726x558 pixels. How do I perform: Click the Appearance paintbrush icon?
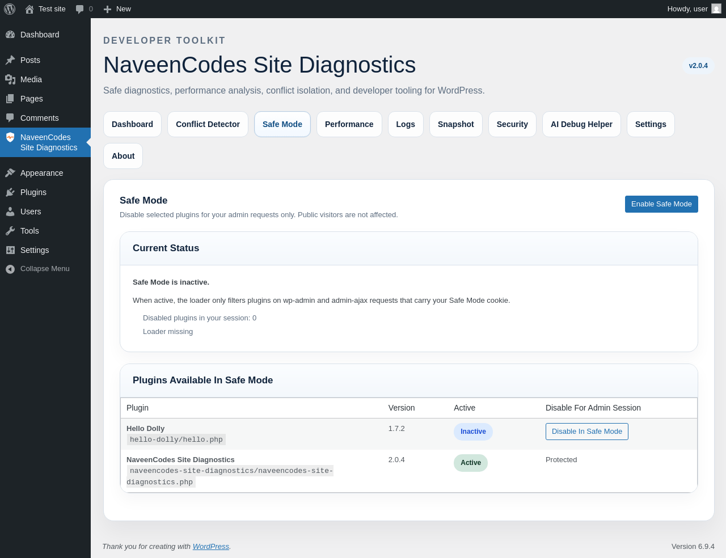pyautogui.click(x=10, y=173)
